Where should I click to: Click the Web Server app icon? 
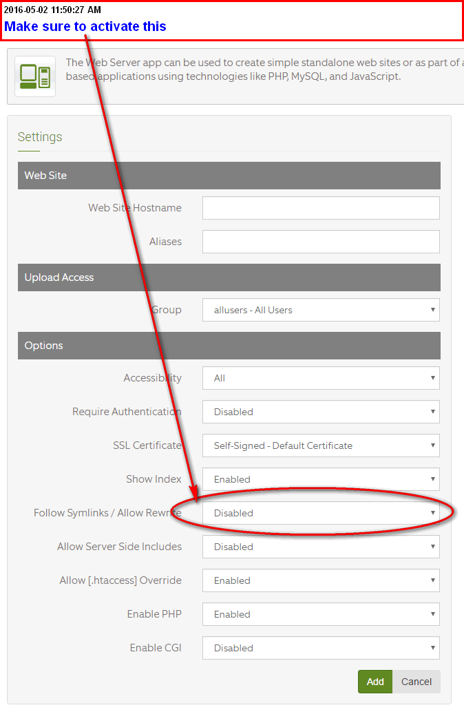click(35, 76)
